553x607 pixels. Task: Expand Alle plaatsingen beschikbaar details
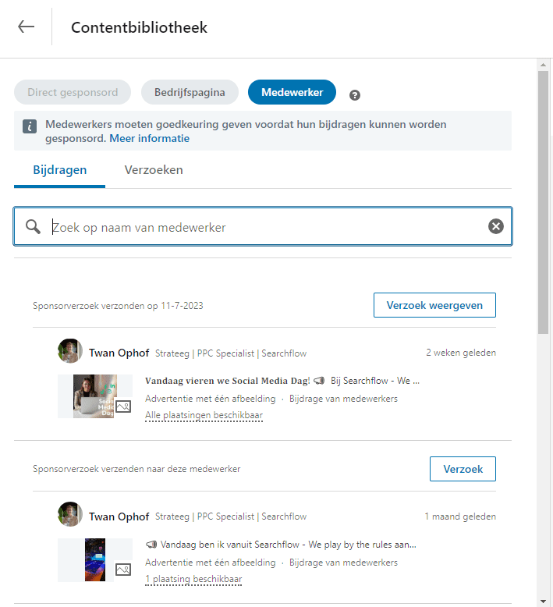[204, 415]
